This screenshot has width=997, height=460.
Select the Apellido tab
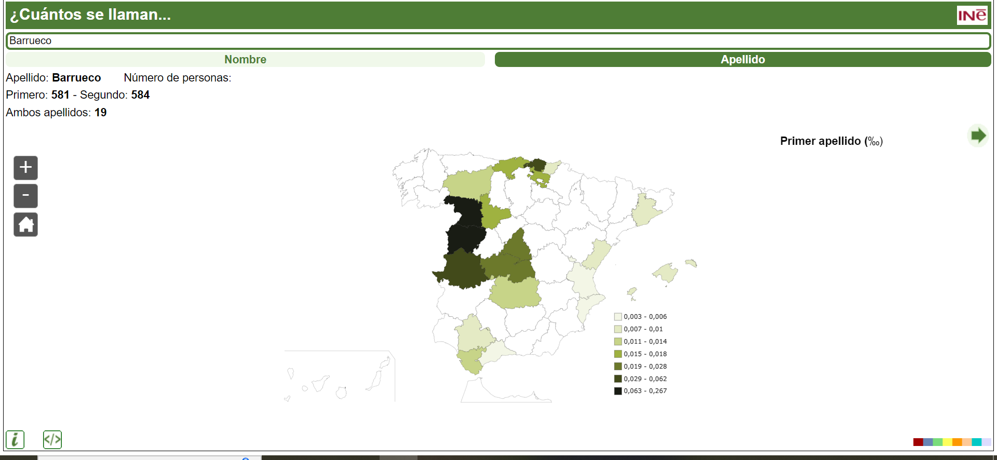tap(743, 60)
